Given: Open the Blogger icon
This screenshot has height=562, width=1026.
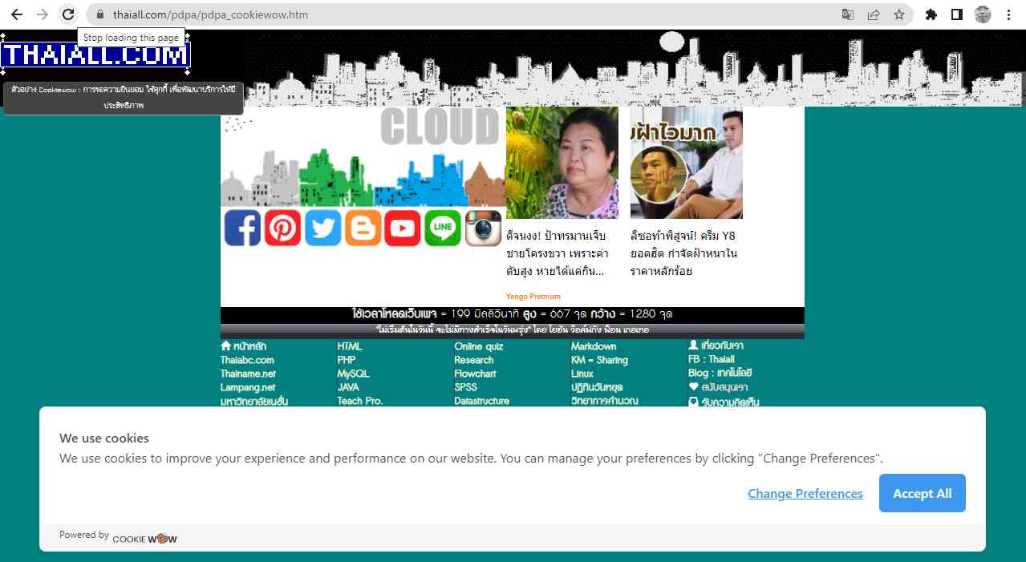Looking at the screenshot, I should click(363, 228).
